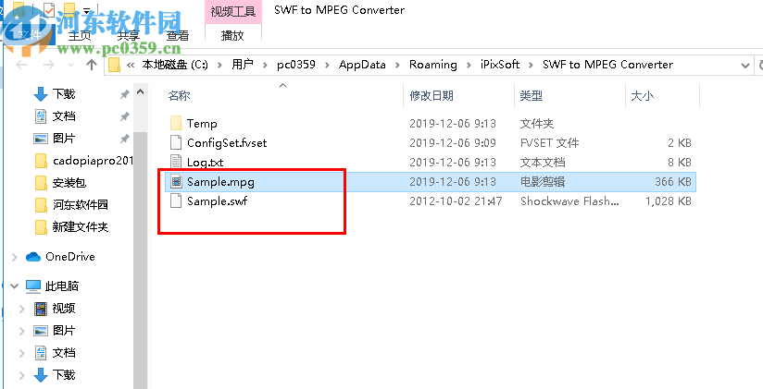Open the 文件 menu tab
Image resolution: width=763 pixels, height=389 pixels.
(30, 35)
